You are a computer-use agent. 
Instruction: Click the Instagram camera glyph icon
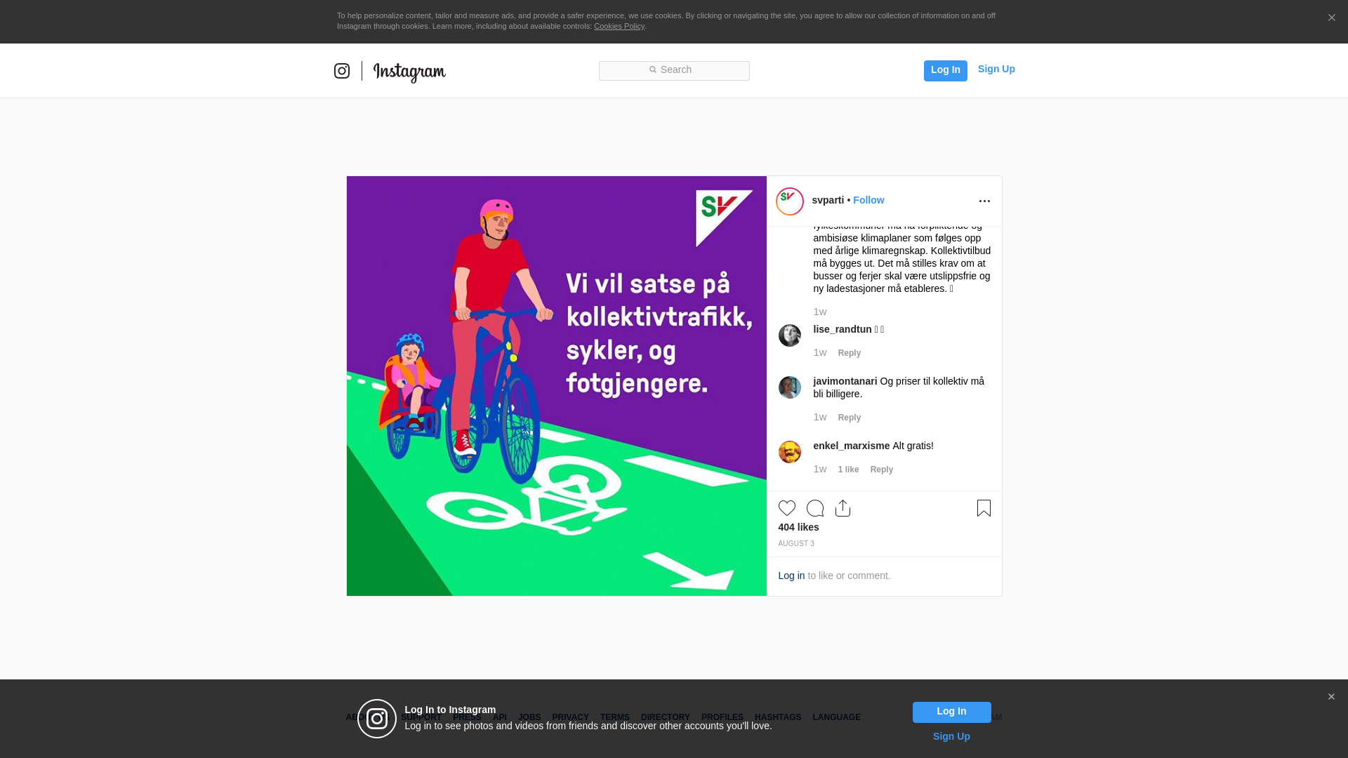pyautogui.click(x=342, y=71)
